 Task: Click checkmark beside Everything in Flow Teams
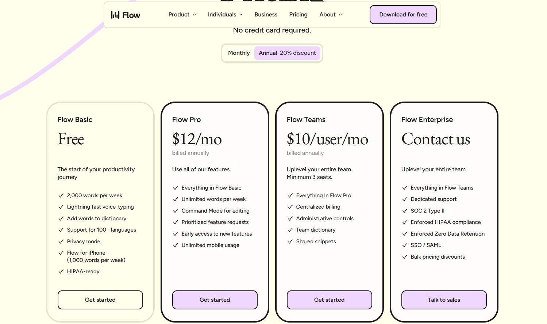pos(405,188)
